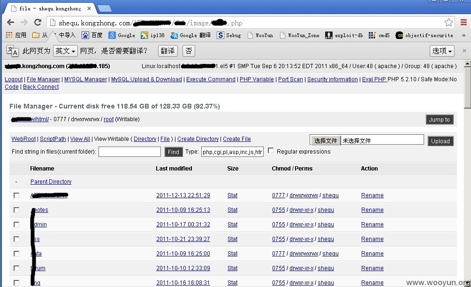
Task: Go back with the browser back arrow
Action: 10,22
